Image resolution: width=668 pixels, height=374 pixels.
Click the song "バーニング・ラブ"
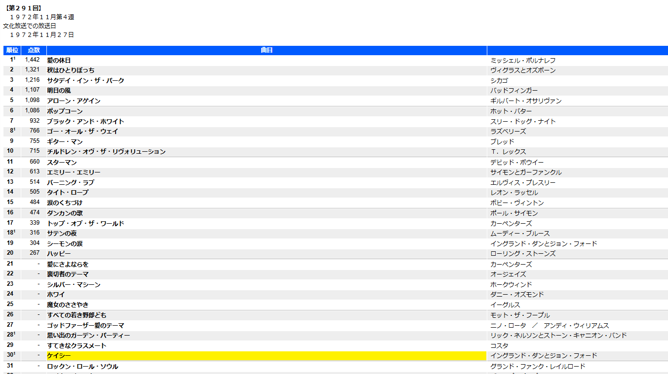71,183
